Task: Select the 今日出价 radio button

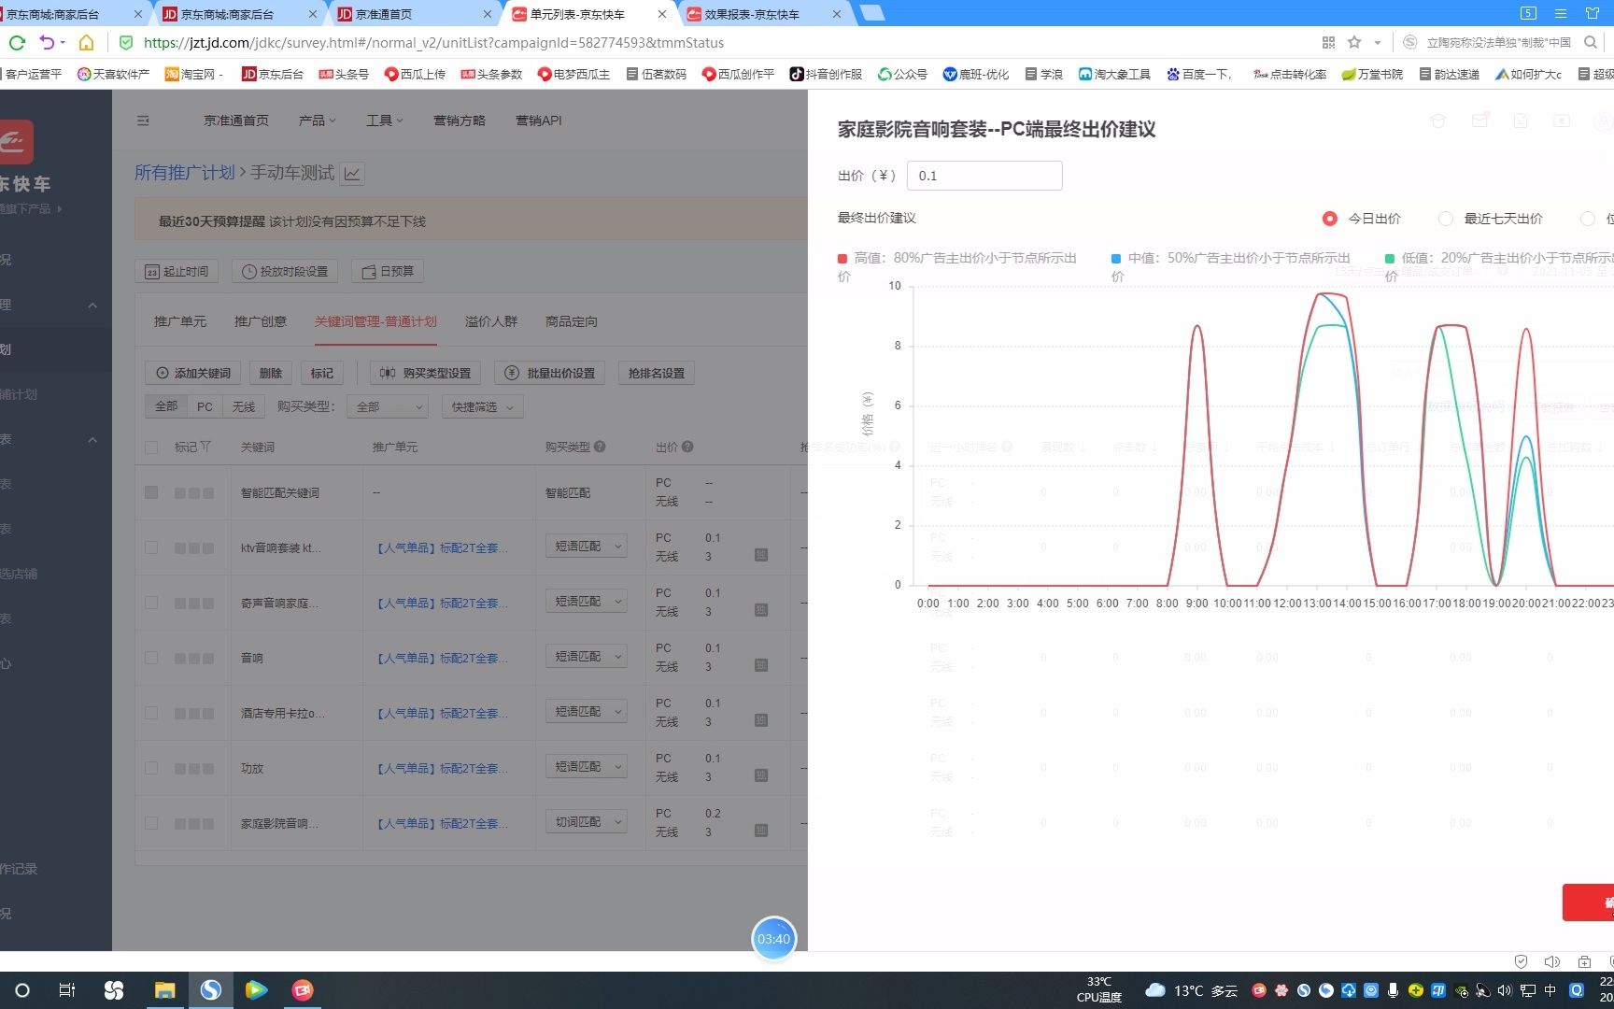Action: (x=1329, y=219)
